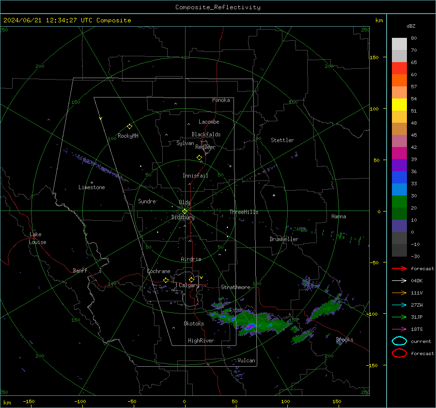Click the yellow diamond marker near RedDeer
Viewport: 436px width, 408px height.
pyautogui.click(x=199, y=158)
